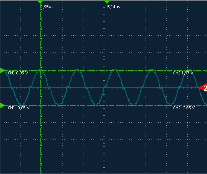
Task: Click the CH2:1,97 V readout
Action: (x=183, y=73)
